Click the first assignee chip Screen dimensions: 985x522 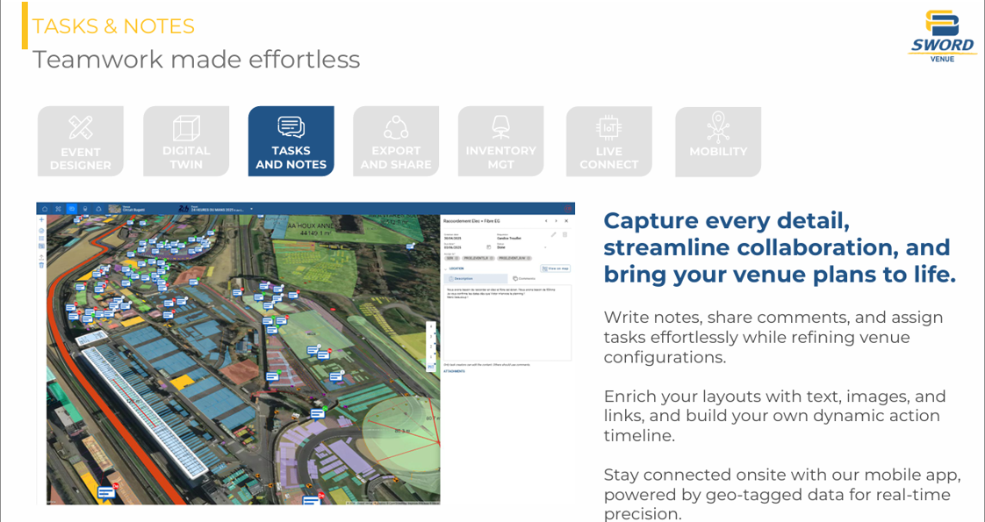[451, 259]
